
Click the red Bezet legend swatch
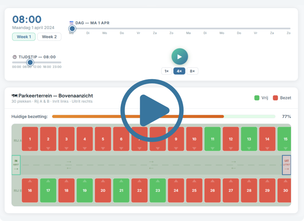(x=275, y=98)
